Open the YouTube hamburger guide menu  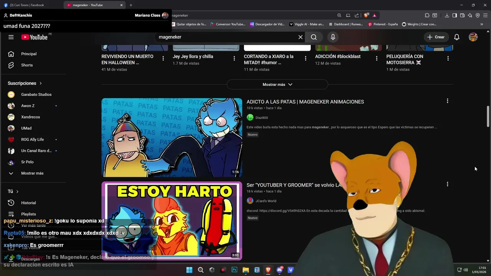[x=11, y=37]
